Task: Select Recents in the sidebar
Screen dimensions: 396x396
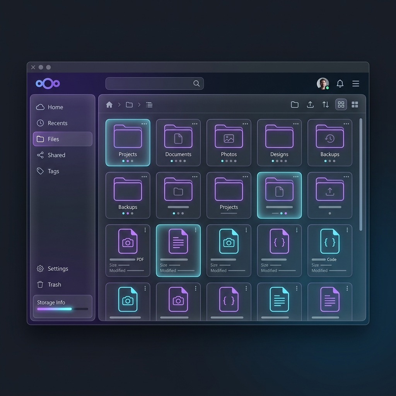Action: (57, 123)
